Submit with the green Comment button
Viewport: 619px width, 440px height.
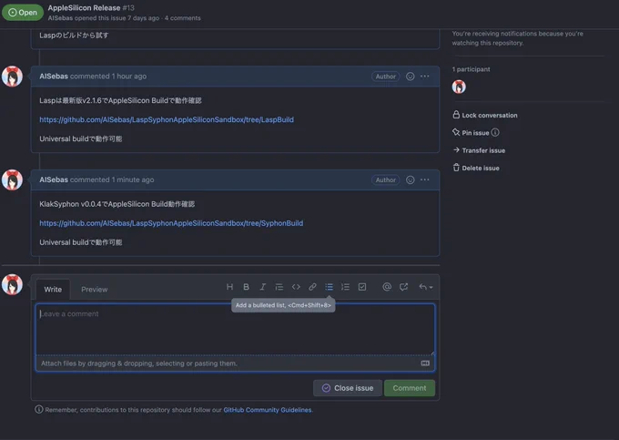(410, 388)
